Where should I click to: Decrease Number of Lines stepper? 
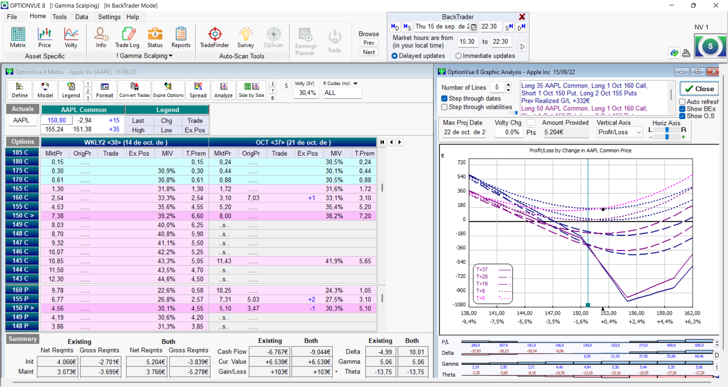[509, 90]
